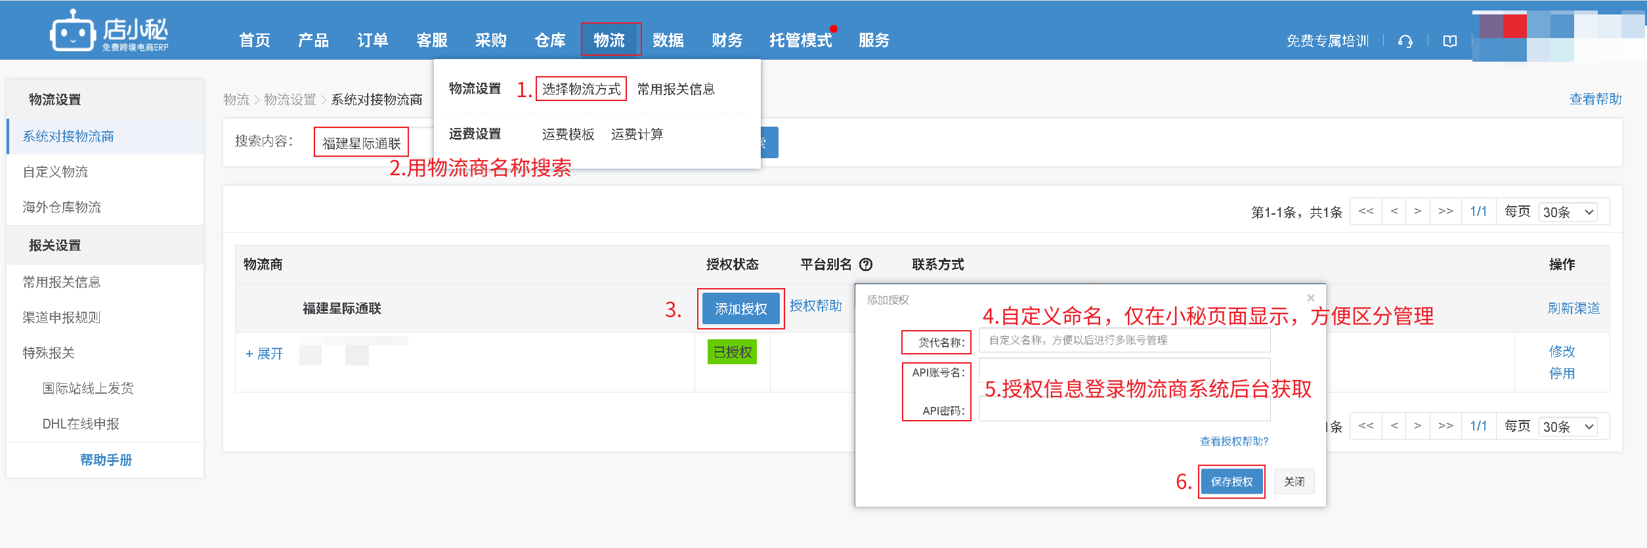
Task: Open the 查看授权帮助? link
Action: (1233, 442)
